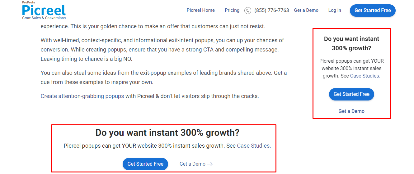Screen dimensions: 414x174
Task: Click the sidebar 300% growth heading
Action: tap(351, 43)
